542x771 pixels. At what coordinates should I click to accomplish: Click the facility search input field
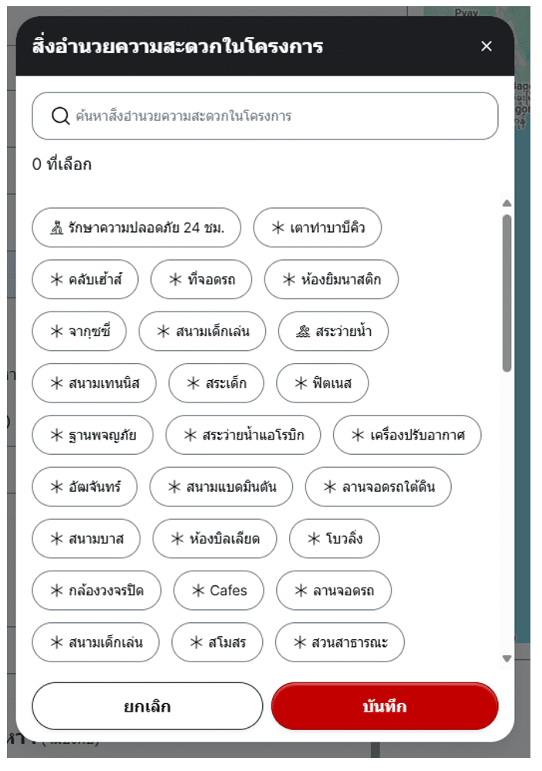[278, 116]
